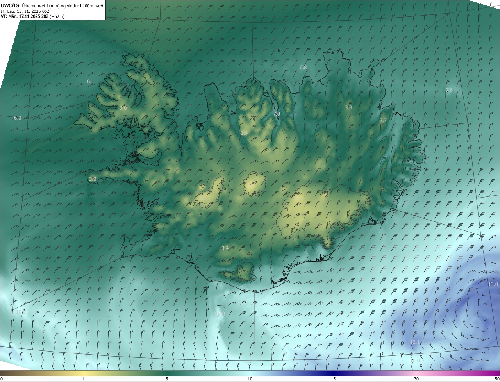Click the 'VT: Mán. 17.11.2025 20Z' valid time
This screenshot has width=500, height=382.
32,16
